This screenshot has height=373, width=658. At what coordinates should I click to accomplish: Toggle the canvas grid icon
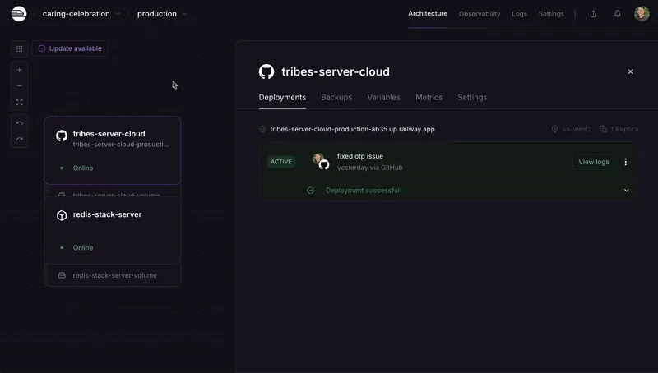click(x=19, y=48)
